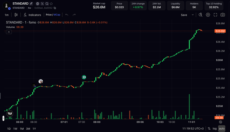The height and width of the screenshot is (132, 230).
Task: Click the Liquidity $6.6M card
Action: pyautogui.click(x=176, y=5)
